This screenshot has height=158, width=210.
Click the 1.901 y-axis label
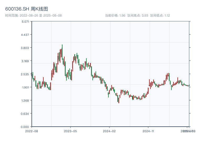tap(25, 87)
